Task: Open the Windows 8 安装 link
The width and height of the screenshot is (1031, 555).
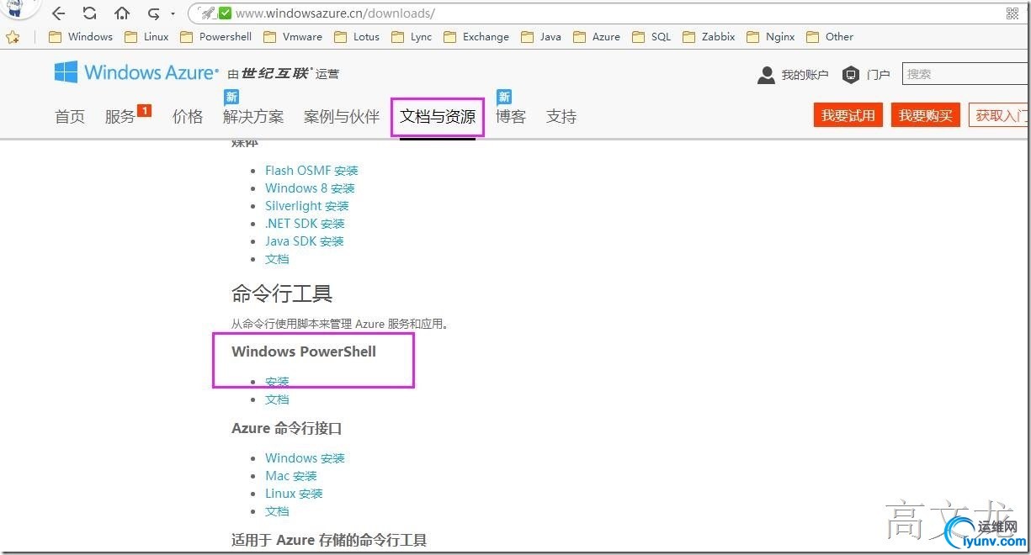Action: 310,188
